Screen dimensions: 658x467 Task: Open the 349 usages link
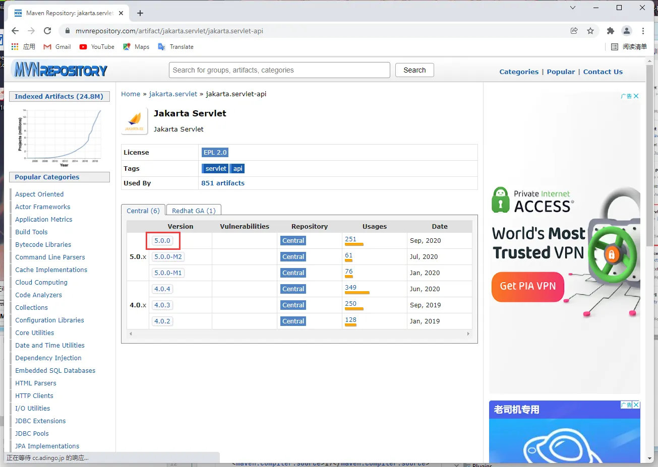click(350, 288)
